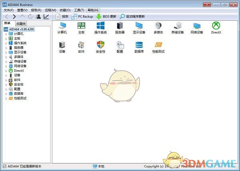Open the 收藏(O) menu
Screen dimensions: 240x171
[65, 10]
